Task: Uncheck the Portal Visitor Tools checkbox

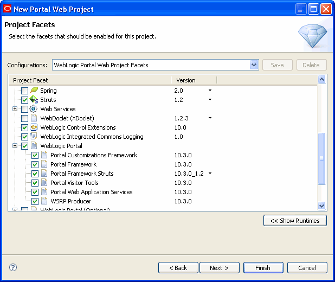Action: (35, 183)
